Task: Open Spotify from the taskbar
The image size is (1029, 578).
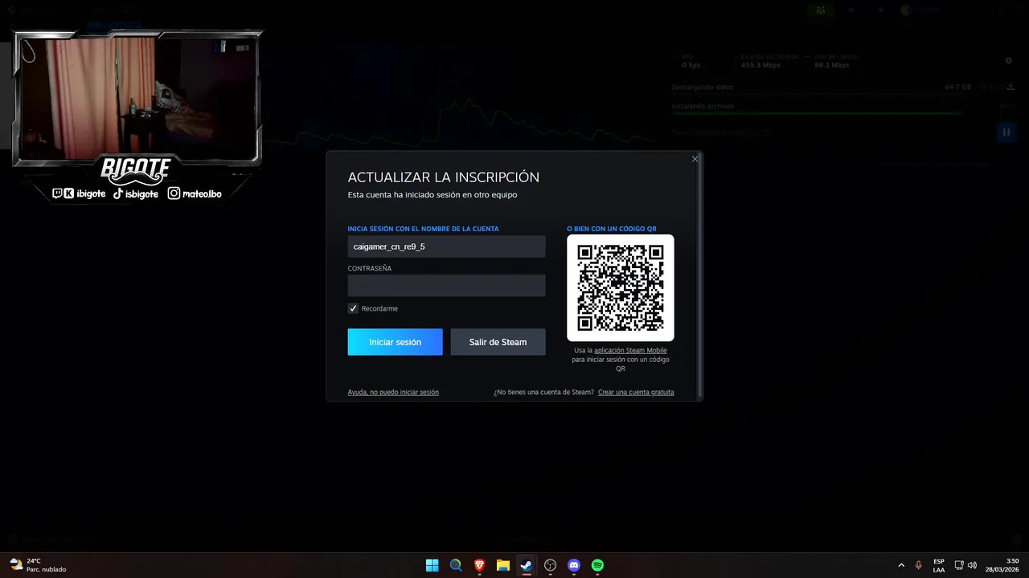Action: 597,565
